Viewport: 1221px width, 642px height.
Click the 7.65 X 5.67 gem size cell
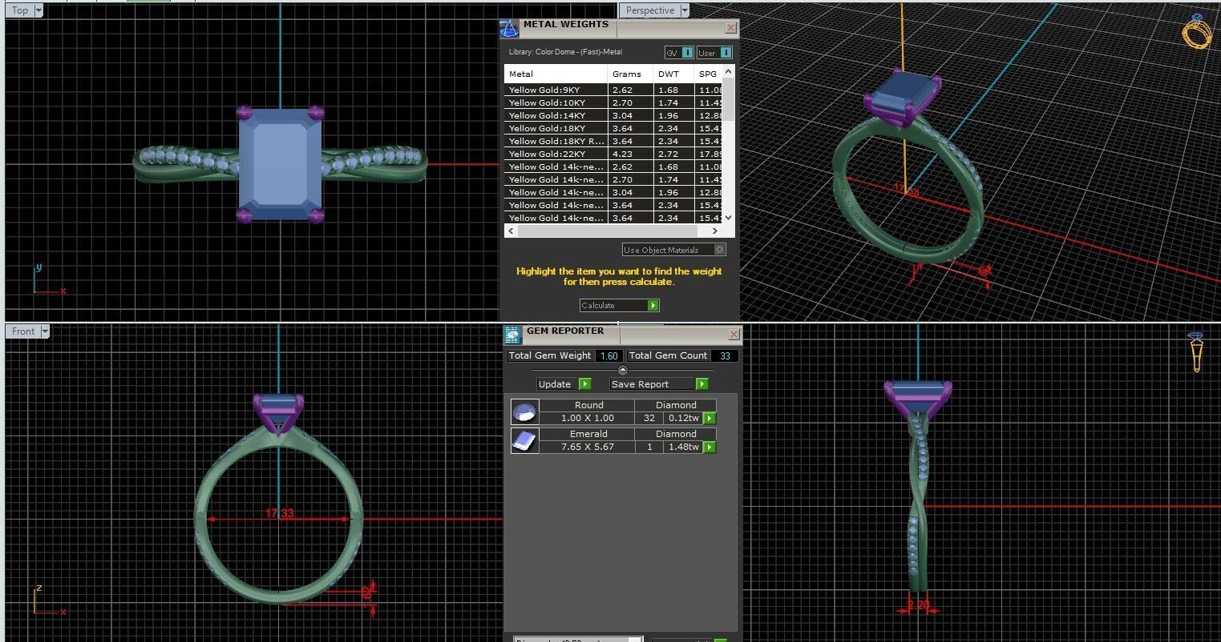tap(587, 447)
